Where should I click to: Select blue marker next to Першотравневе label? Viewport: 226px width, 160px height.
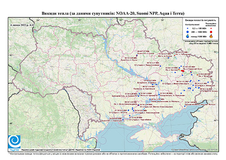160,66
